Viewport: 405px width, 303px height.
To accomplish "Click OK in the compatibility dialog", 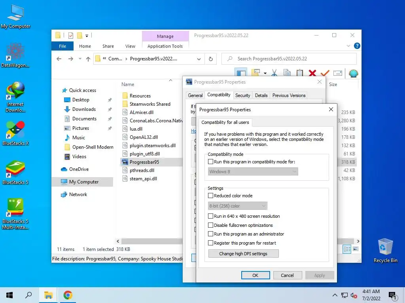I will point(255,275).
